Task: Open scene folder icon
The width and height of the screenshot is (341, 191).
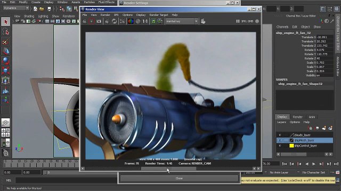Action: [x=42, y=8]
